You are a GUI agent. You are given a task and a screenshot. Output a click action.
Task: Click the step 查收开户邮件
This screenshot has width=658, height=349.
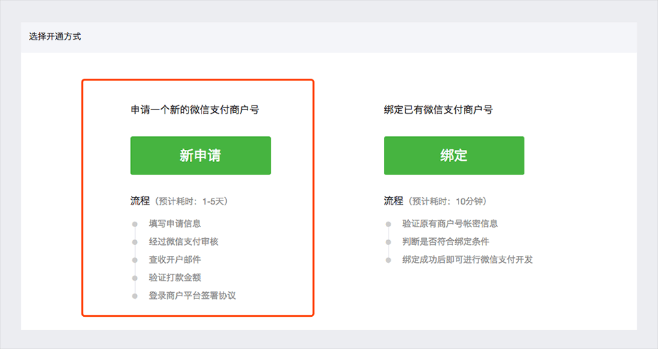tap(175, 260)
